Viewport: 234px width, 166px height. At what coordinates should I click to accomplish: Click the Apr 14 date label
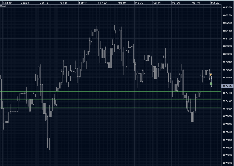pyautogui.click(x=157, y=3)
